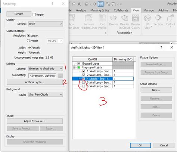Click help question mark in Rendering dialog
This screenshot has width=177, height=152.
53,4
